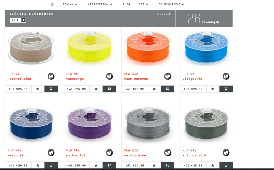The image size is (274, 170).
Task: Star the világoskék PLA NX2 filament
Action: coord(213,89)
